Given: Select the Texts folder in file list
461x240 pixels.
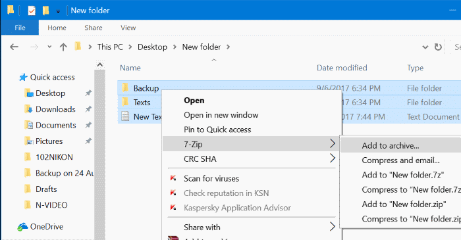Looking at the screenshot, I should click(142, 103).
